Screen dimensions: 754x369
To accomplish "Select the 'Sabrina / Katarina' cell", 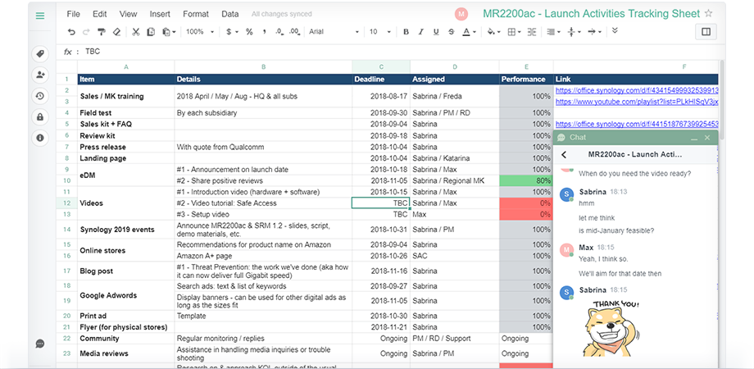I will 454,158.
